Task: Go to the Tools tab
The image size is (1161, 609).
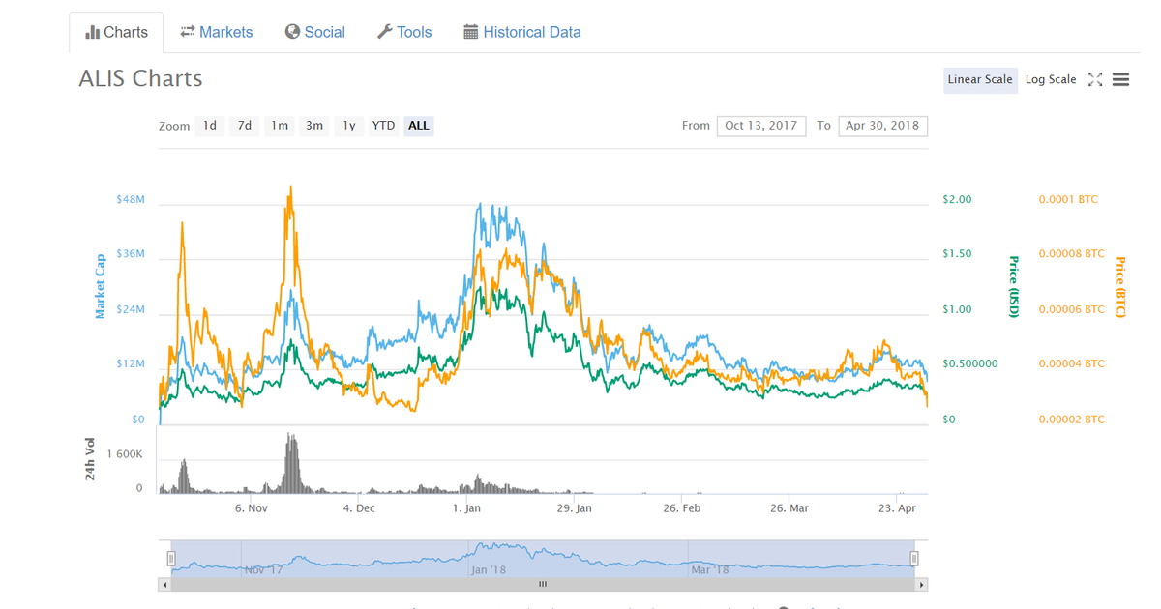Action: click(404, 32)
